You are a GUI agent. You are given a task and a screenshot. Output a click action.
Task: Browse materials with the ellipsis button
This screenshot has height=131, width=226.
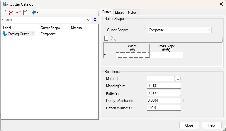pos(178,79)
